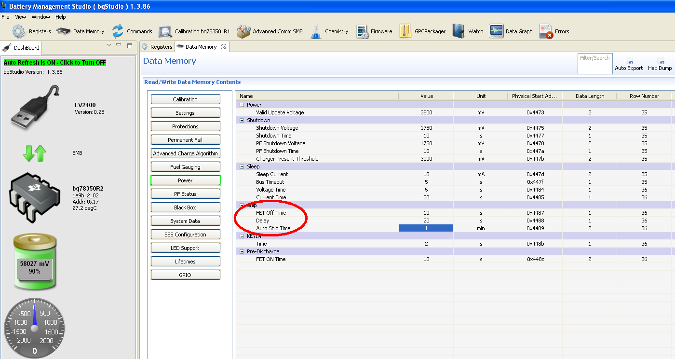Open Registers from the toolbar
The image size is (675, 359).
coord(32,31)
